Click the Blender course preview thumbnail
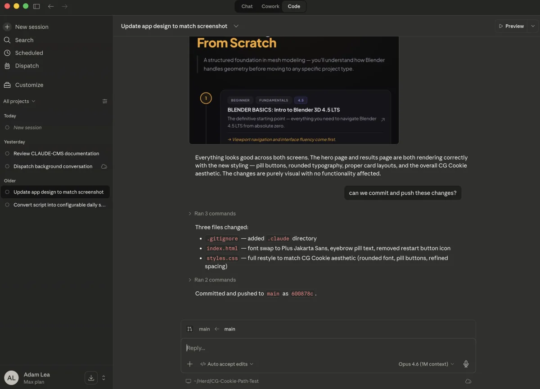 [x=294, y=90]
